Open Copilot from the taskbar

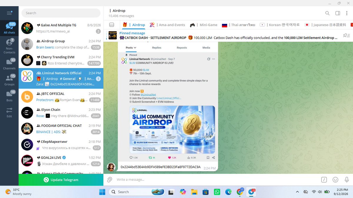(183, 192)
